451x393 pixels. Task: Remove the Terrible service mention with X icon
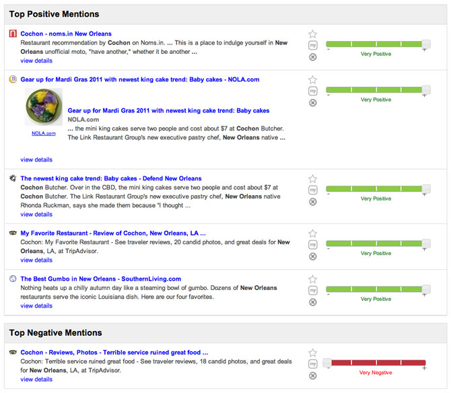312,376
